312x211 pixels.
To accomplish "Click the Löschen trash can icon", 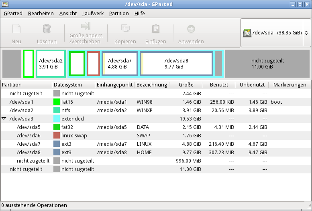I will [47, 29].
